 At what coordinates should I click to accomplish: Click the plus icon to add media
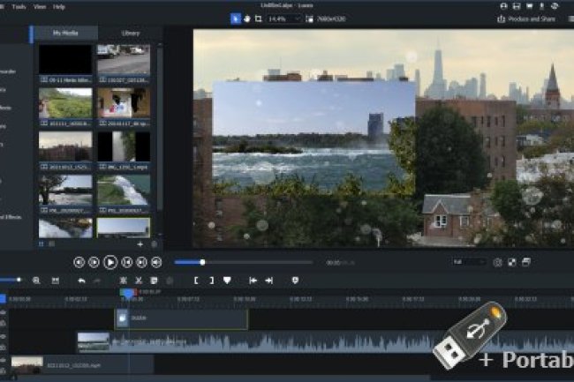tap(140, 244)
